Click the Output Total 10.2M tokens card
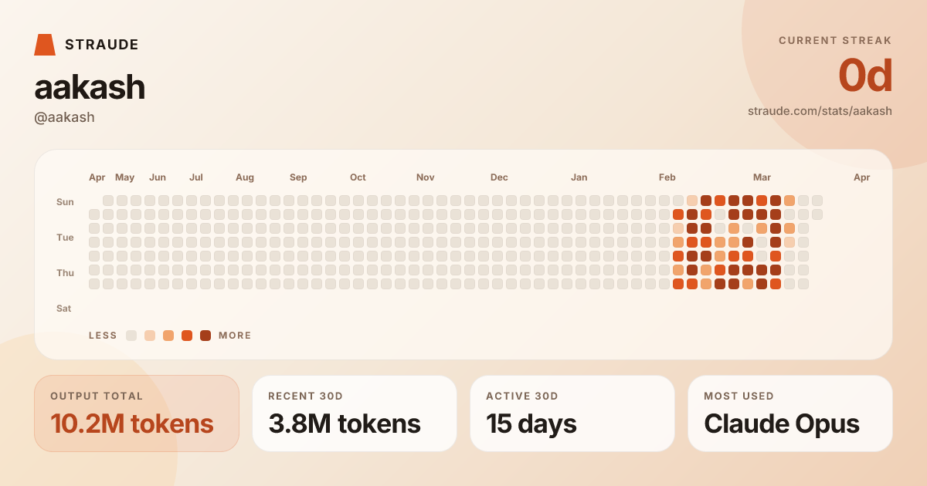 point(137,413)
